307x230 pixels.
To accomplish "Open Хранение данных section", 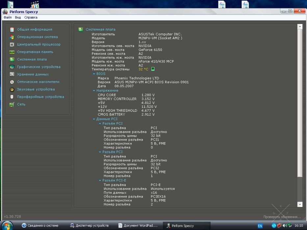I will (33, 74).
